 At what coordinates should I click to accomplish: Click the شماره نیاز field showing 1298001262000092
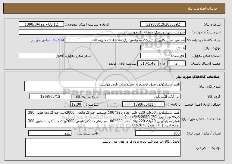(163, 24)
